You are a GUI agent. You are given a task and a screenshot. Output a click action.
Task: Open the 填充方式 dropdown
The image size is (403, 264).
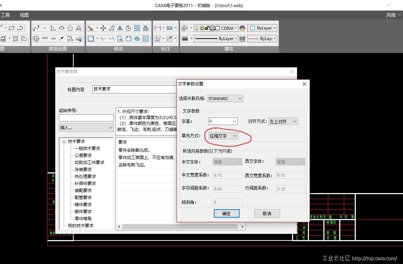coord(223,136)
